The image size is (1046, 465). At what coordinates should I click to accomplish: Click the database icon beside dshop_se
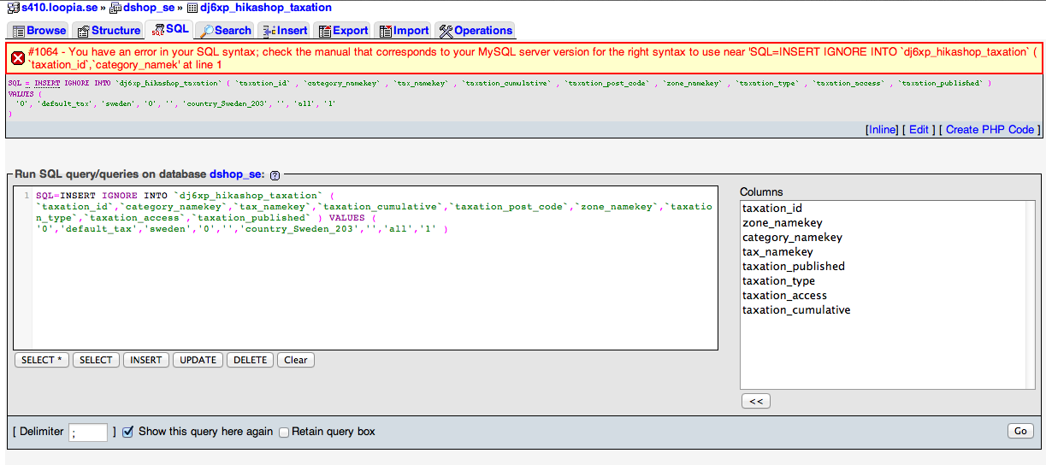point(115,8)
